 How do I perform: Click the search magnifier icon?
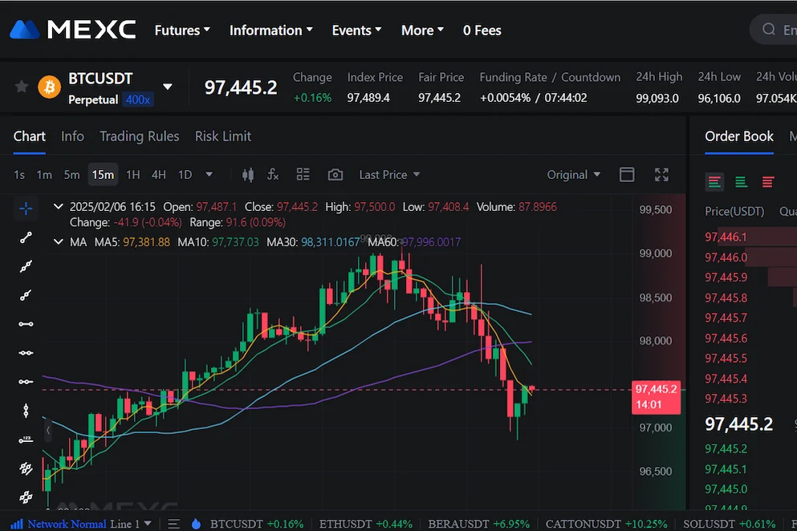point(769,30)
